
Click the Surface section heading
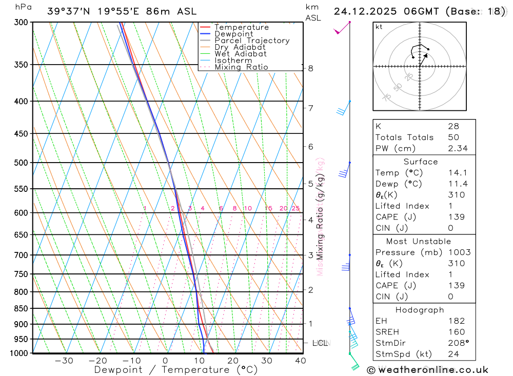point(421,162)
